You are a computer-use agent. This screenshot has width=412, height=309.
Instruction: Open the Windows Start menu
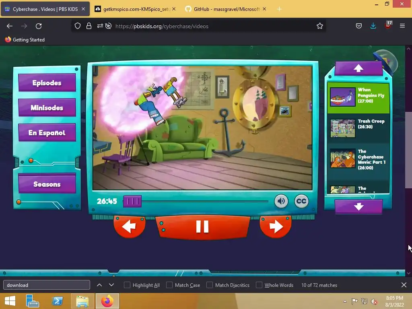[x=10, y=301]
